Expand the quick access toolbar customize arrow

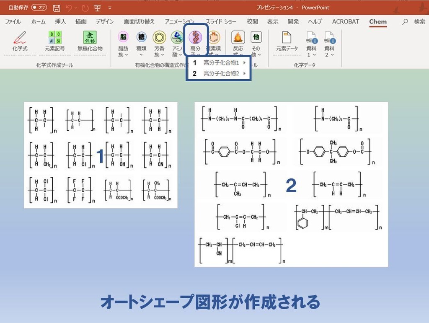(110, 8)
